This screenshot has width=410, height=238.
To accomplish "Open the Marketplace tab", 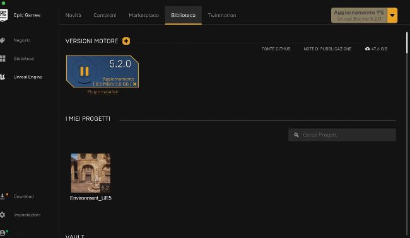I will pyautogui.click(x=144, y=15).
